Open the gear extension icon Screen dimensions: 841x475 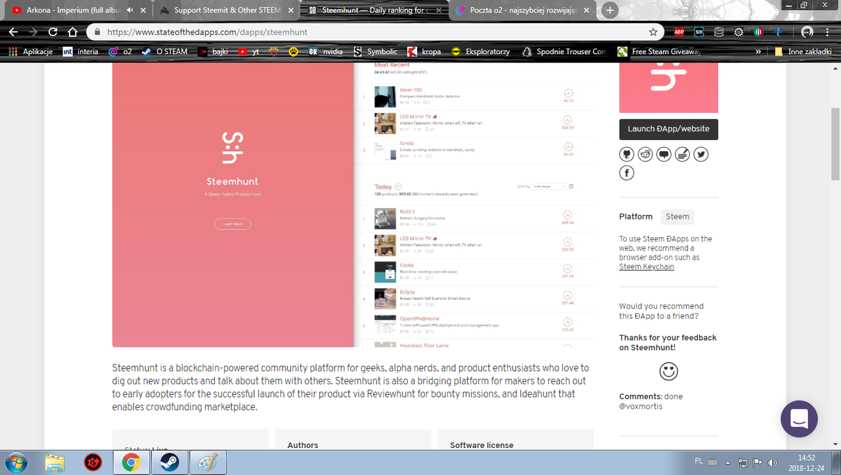739,32
